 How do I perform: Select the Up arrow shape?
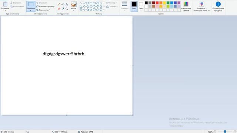[x=101, y=6]
